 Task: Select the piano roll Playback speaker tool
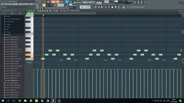click(x=57, y=11)
